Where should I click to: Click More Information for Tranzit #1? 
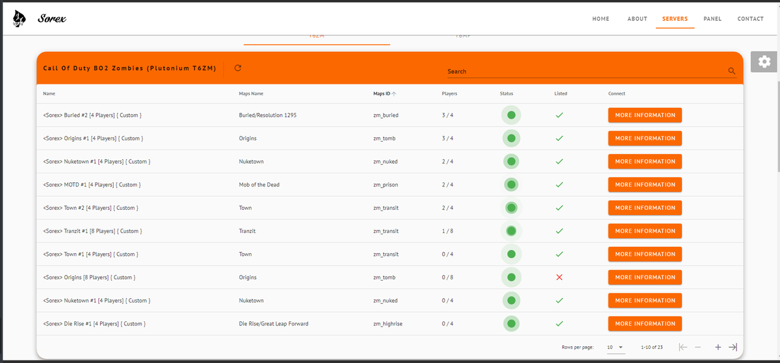tap(645, 231)
